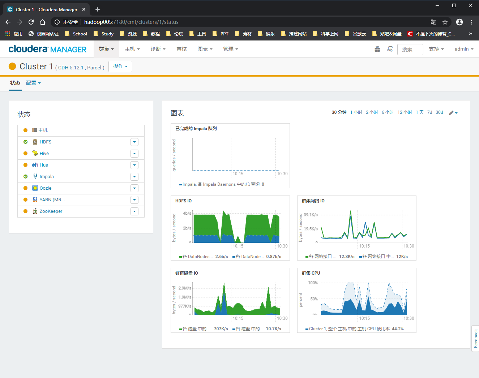Open the Feedback side tab

[x=475, y=339]
